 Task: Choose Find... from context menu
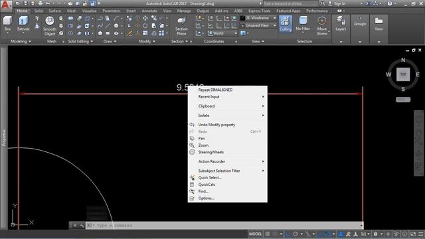(x=227, y=191)
